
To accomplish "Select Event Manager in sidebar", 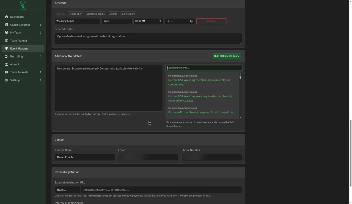I will [x=23, y=49].
